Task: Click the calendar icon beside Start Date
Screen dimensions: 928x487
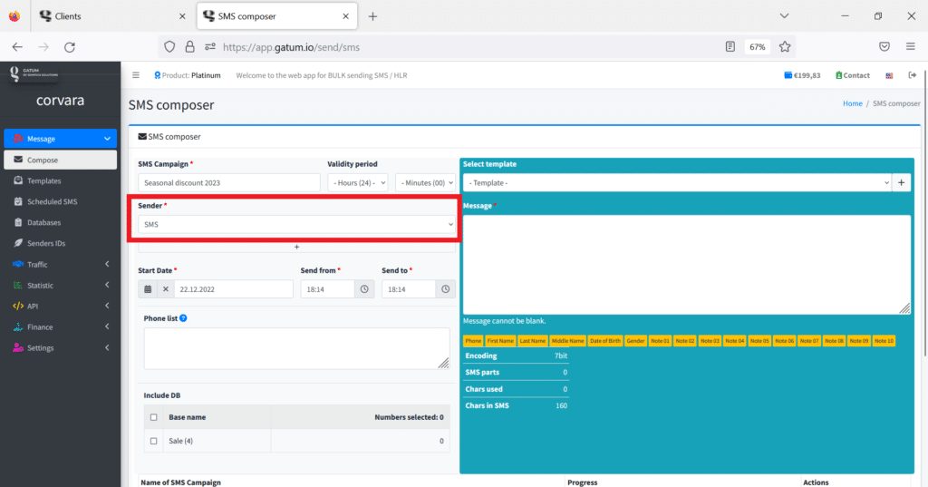Action: coord(148,289)
